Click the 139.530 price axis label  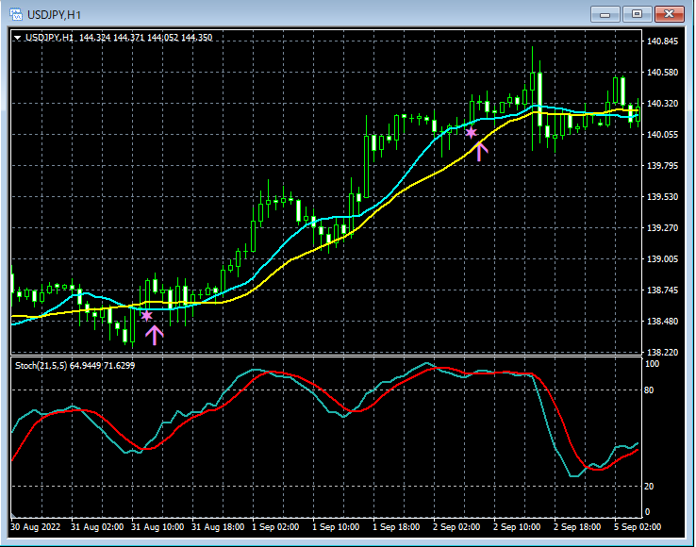(663, 197)
